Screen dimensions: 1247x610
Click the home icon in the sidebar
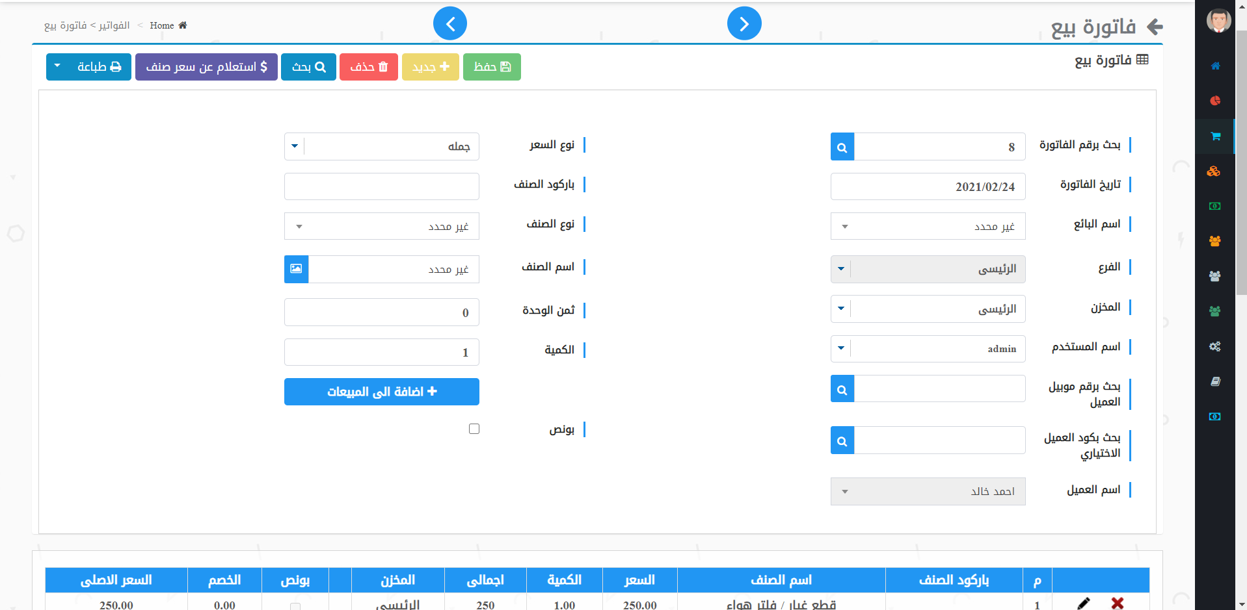(x=1214, y=66)
